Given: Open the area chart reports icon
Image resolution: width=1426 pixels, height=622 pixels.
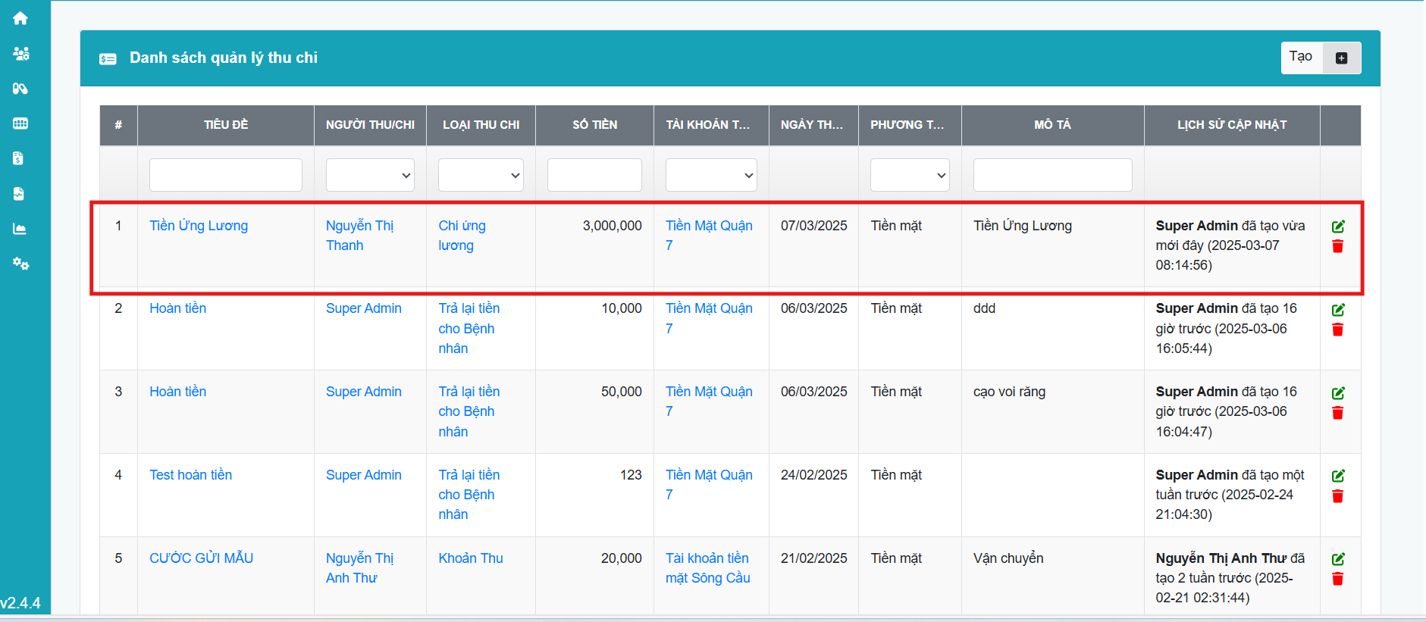Looking at the screenshot, I should point(20,229).
